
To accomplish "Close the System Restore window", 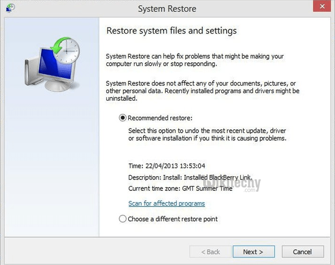I will (322, 6).
